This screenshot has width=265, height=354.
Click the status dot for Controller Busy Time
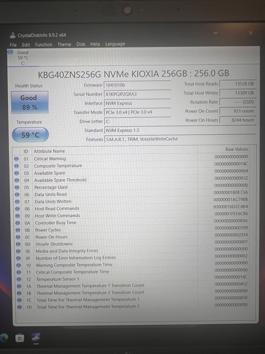pyautogui.click(x=18, y=223)
